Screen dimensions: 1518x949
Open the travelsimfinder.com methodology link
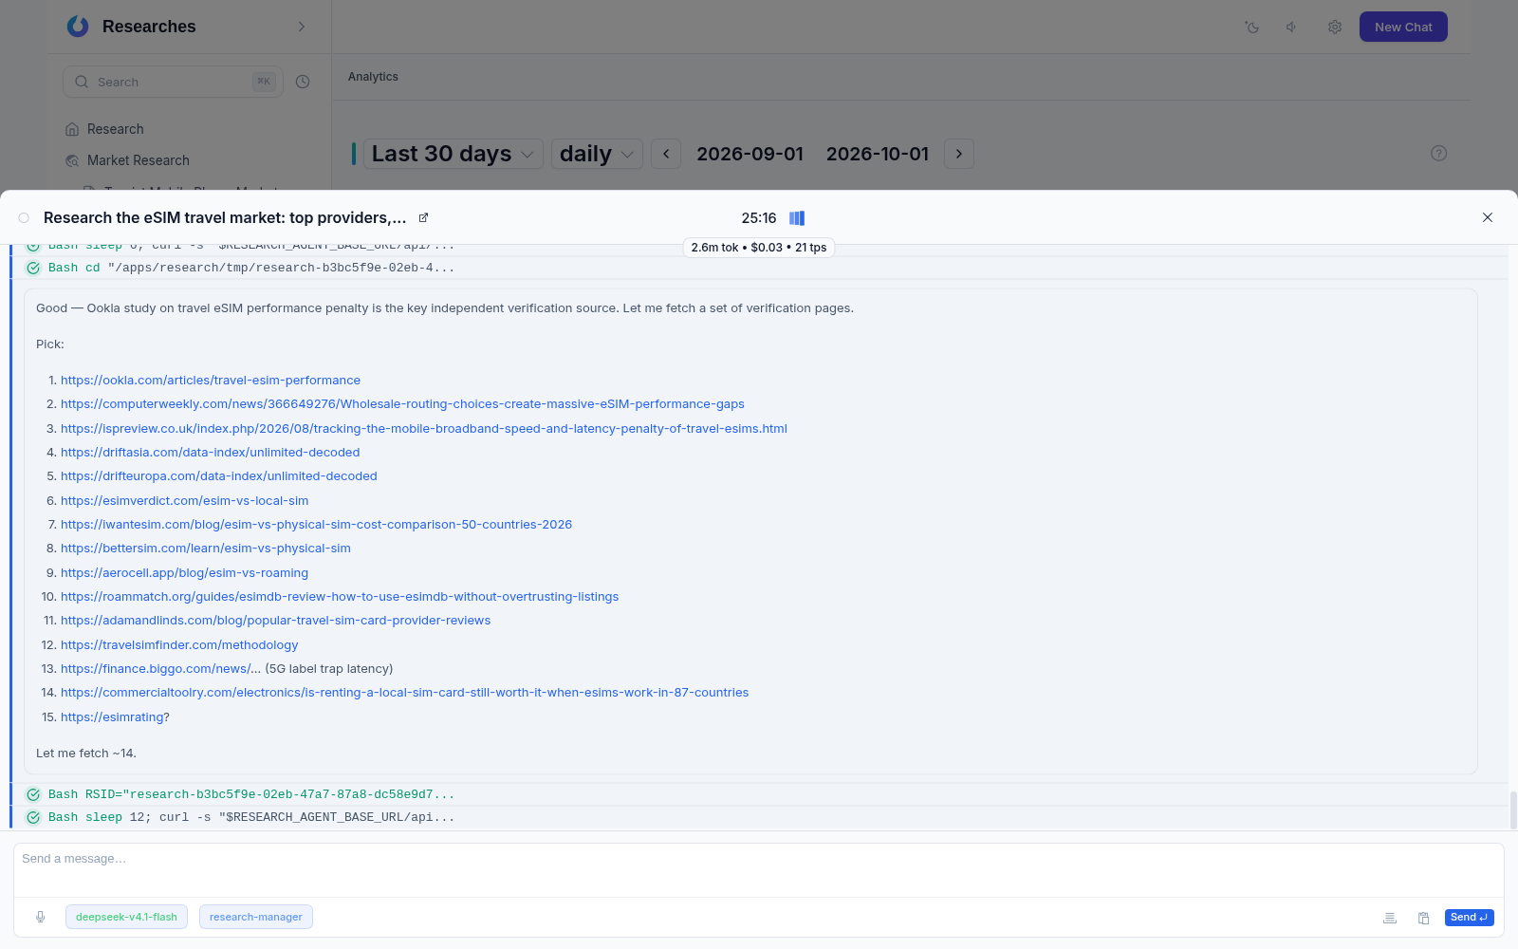(x=179, y=644)
